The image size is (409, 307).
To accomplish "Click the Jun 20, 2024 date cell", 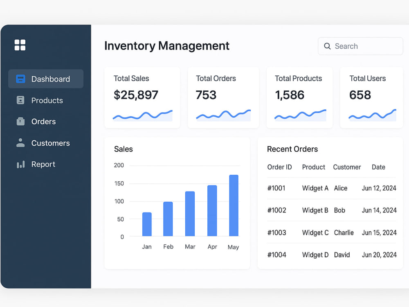I will click(x=379, y=255).
